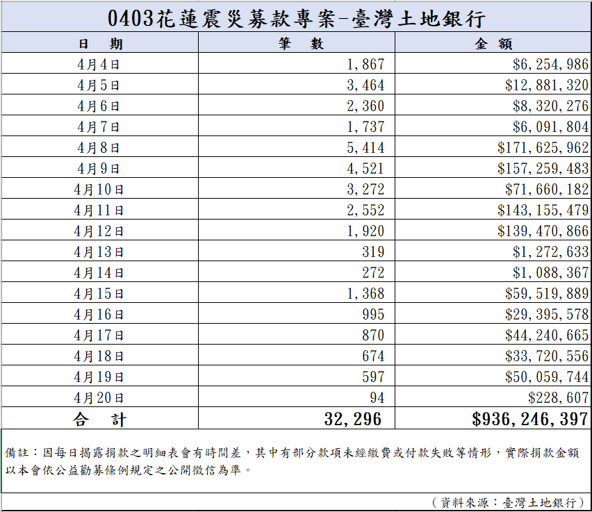The image size is (592, 512).
Task: Select the amount cell $139,470,866
Action: (x=493, y=229)
